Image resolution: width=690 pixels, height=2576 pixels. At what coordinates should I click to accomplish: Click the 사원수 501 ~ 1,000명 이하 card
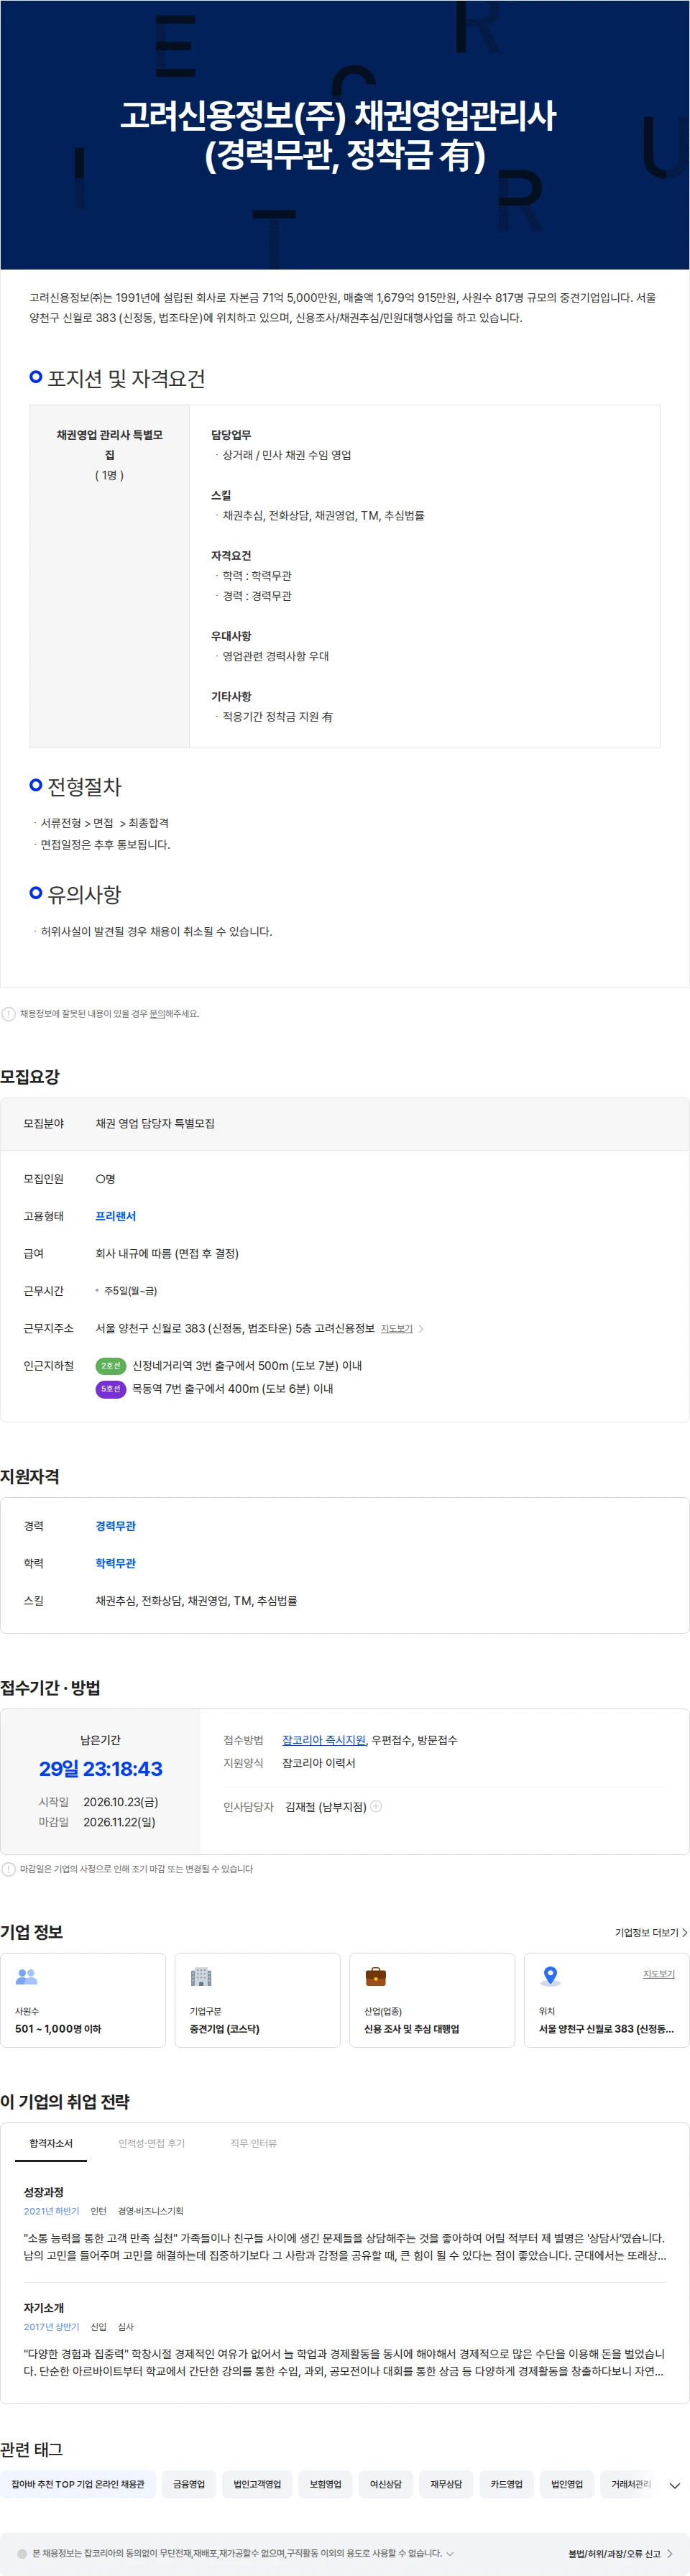click(x=83, y=2000)
